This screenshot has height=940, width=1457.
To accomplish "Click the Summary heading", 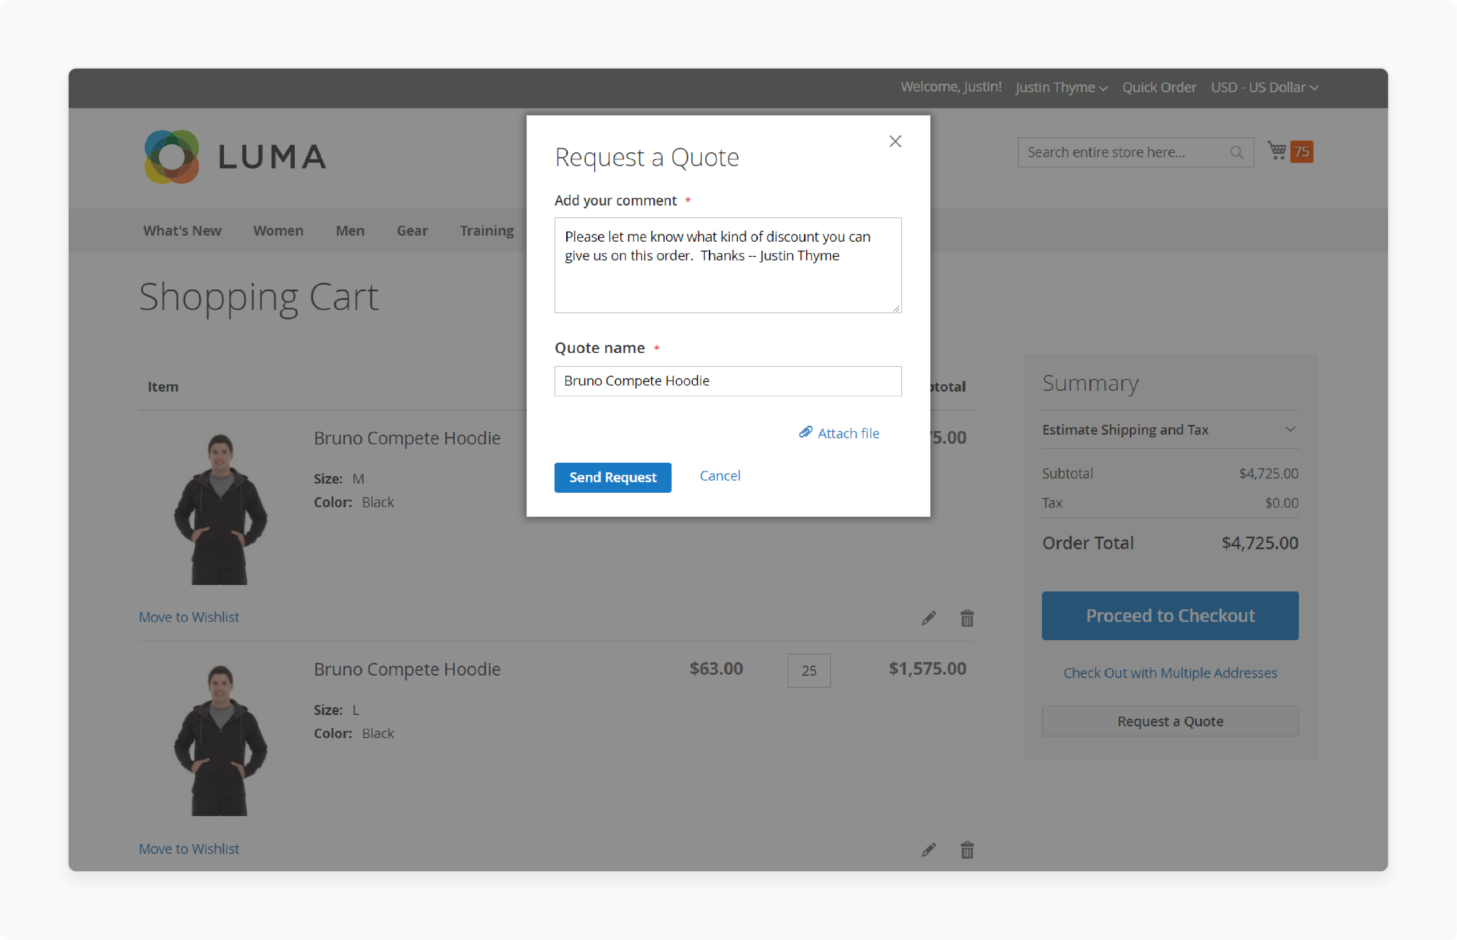I will click(1090, 383).
